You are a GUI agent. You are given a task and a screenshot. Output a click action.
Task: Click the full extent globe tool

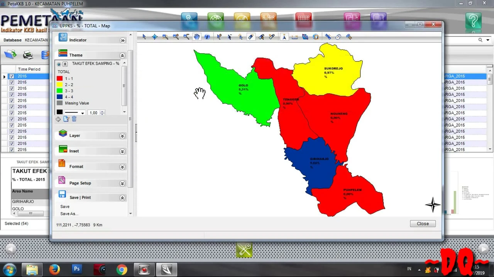tap(155, 37)
